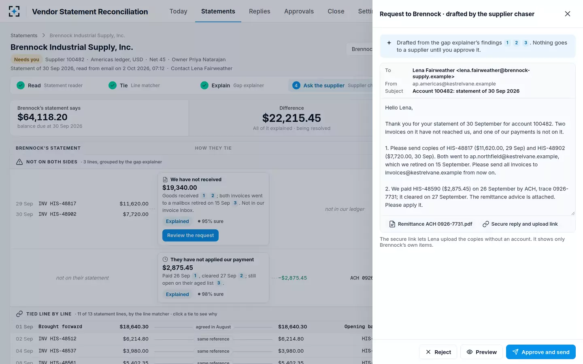Open the Remittance ACH 0926-7731.pdf attachment
The height and width of the screenshot is (364, 583).
coord(431,224)
